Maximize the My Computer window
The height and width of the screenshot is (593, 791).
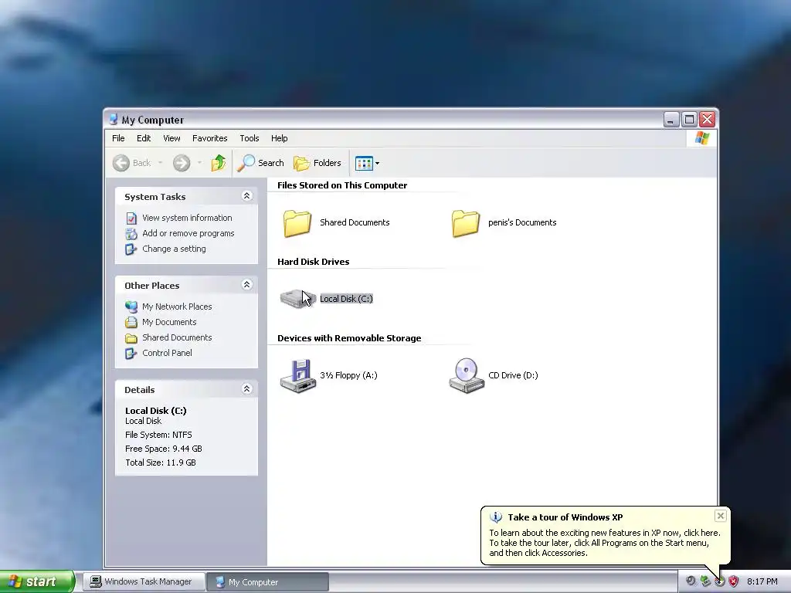point(689,120)
